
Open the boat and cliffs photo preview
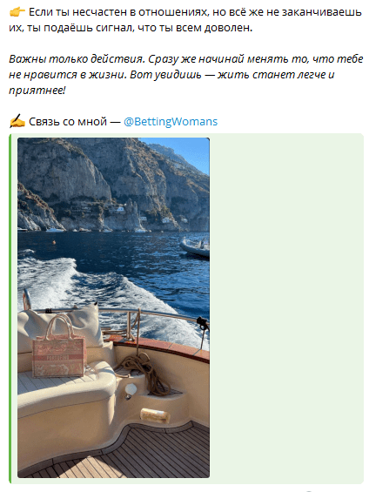[x=113, y=307]
